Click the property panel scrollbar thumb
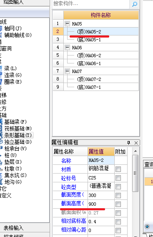This screenshot has height=237, width=153. click(x=135, y=173)
